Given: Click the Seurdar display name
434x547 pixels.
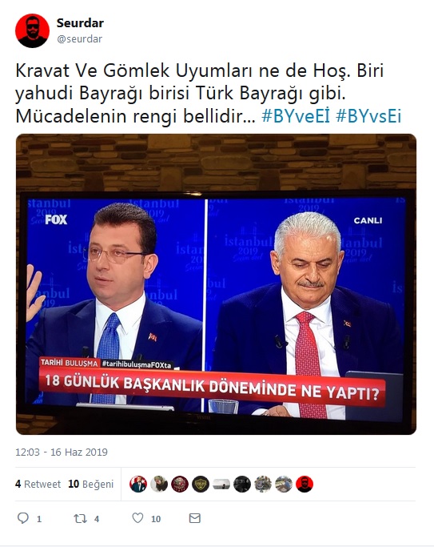Looking at the screenshot, I should pos(80,23).
